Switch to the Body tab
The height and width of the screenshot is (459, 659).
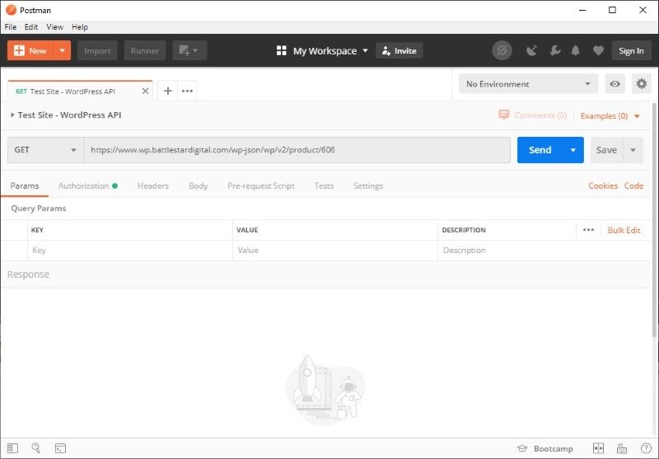point(198,185)
